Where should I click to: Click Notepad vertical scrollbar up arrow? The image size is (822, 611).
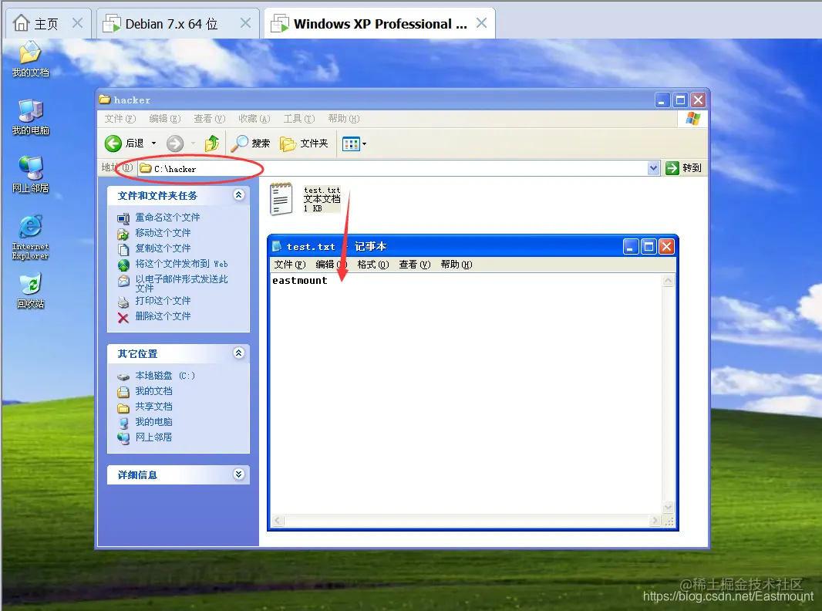coord(668,281)
